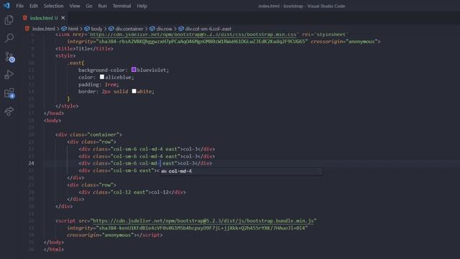460x259 pixels.
Task: Open the Selection menu
Action: pyautogui.click(x=53, y=6)
